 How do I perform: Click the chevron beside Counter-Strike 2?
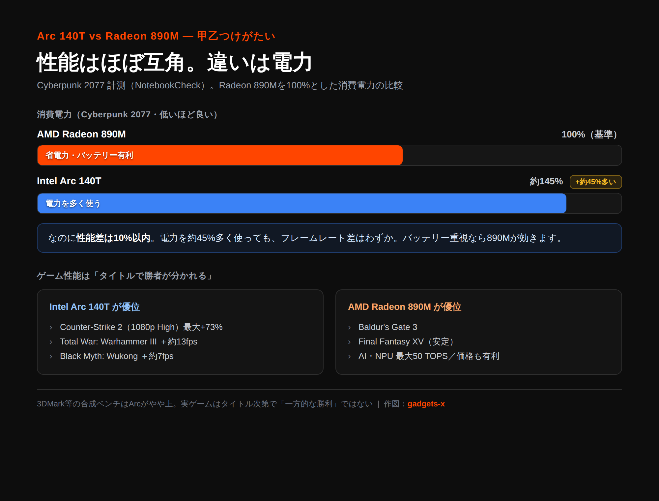(51, 328)
